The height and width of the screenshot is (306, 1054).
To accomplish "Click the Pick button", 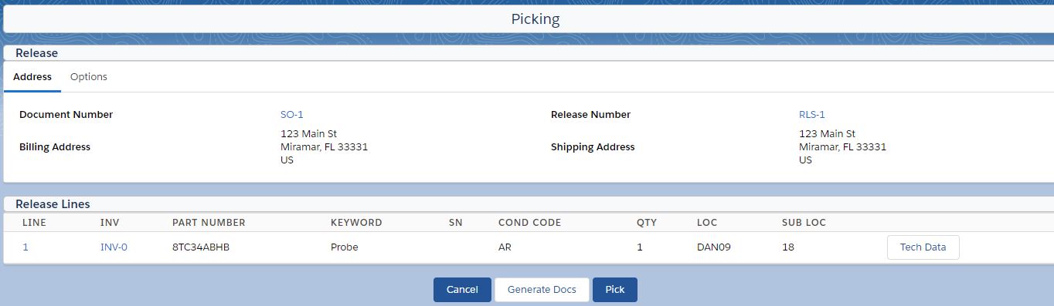I will click(615, 290).
